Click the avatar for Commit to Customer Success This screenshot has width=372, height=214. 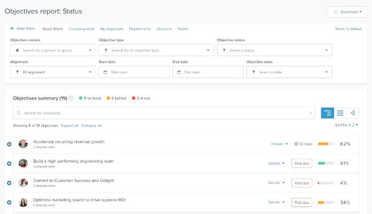tap(23, 182)
